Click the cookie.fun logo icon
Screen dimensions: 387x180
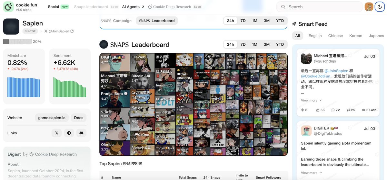click(8, 7)
